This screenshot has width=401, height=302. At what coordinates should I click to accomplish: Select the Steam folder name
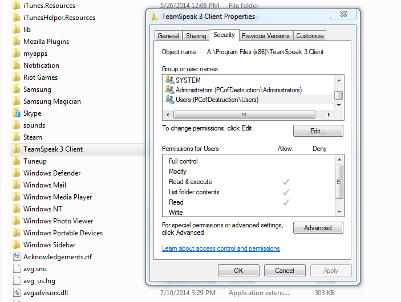click(33, 137)
